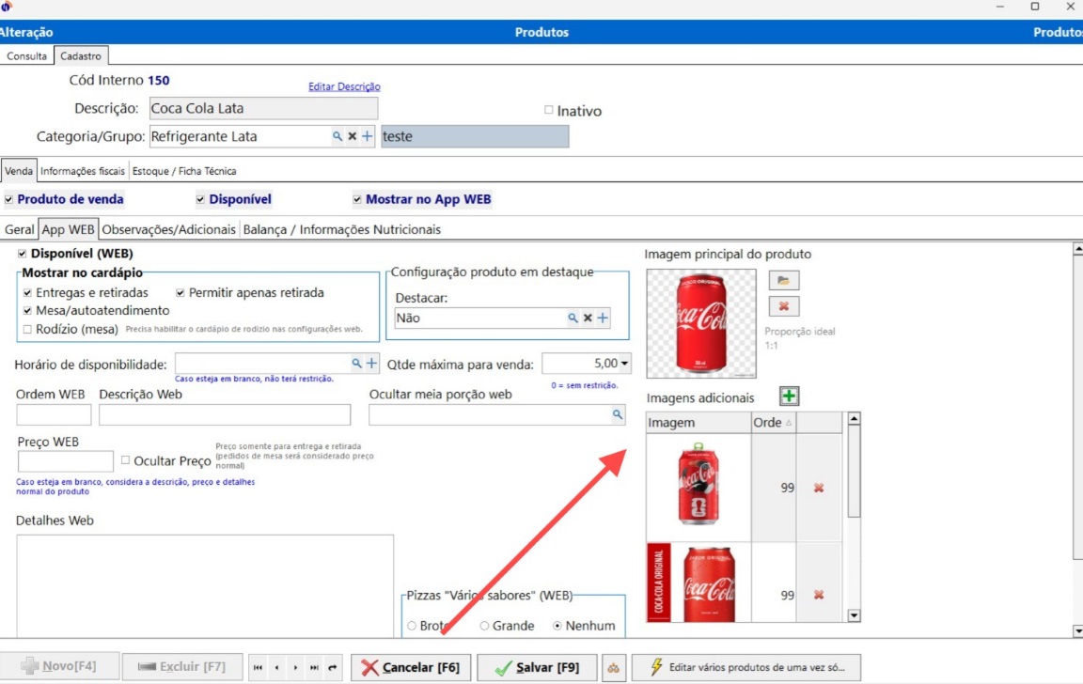The width and height of the screenshot is (1083, 684).
Task: Click the binoculars search icon near Salvar
Action: 613,668
